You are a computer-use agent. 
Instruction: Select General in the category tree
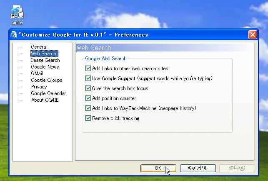(39, 47)
